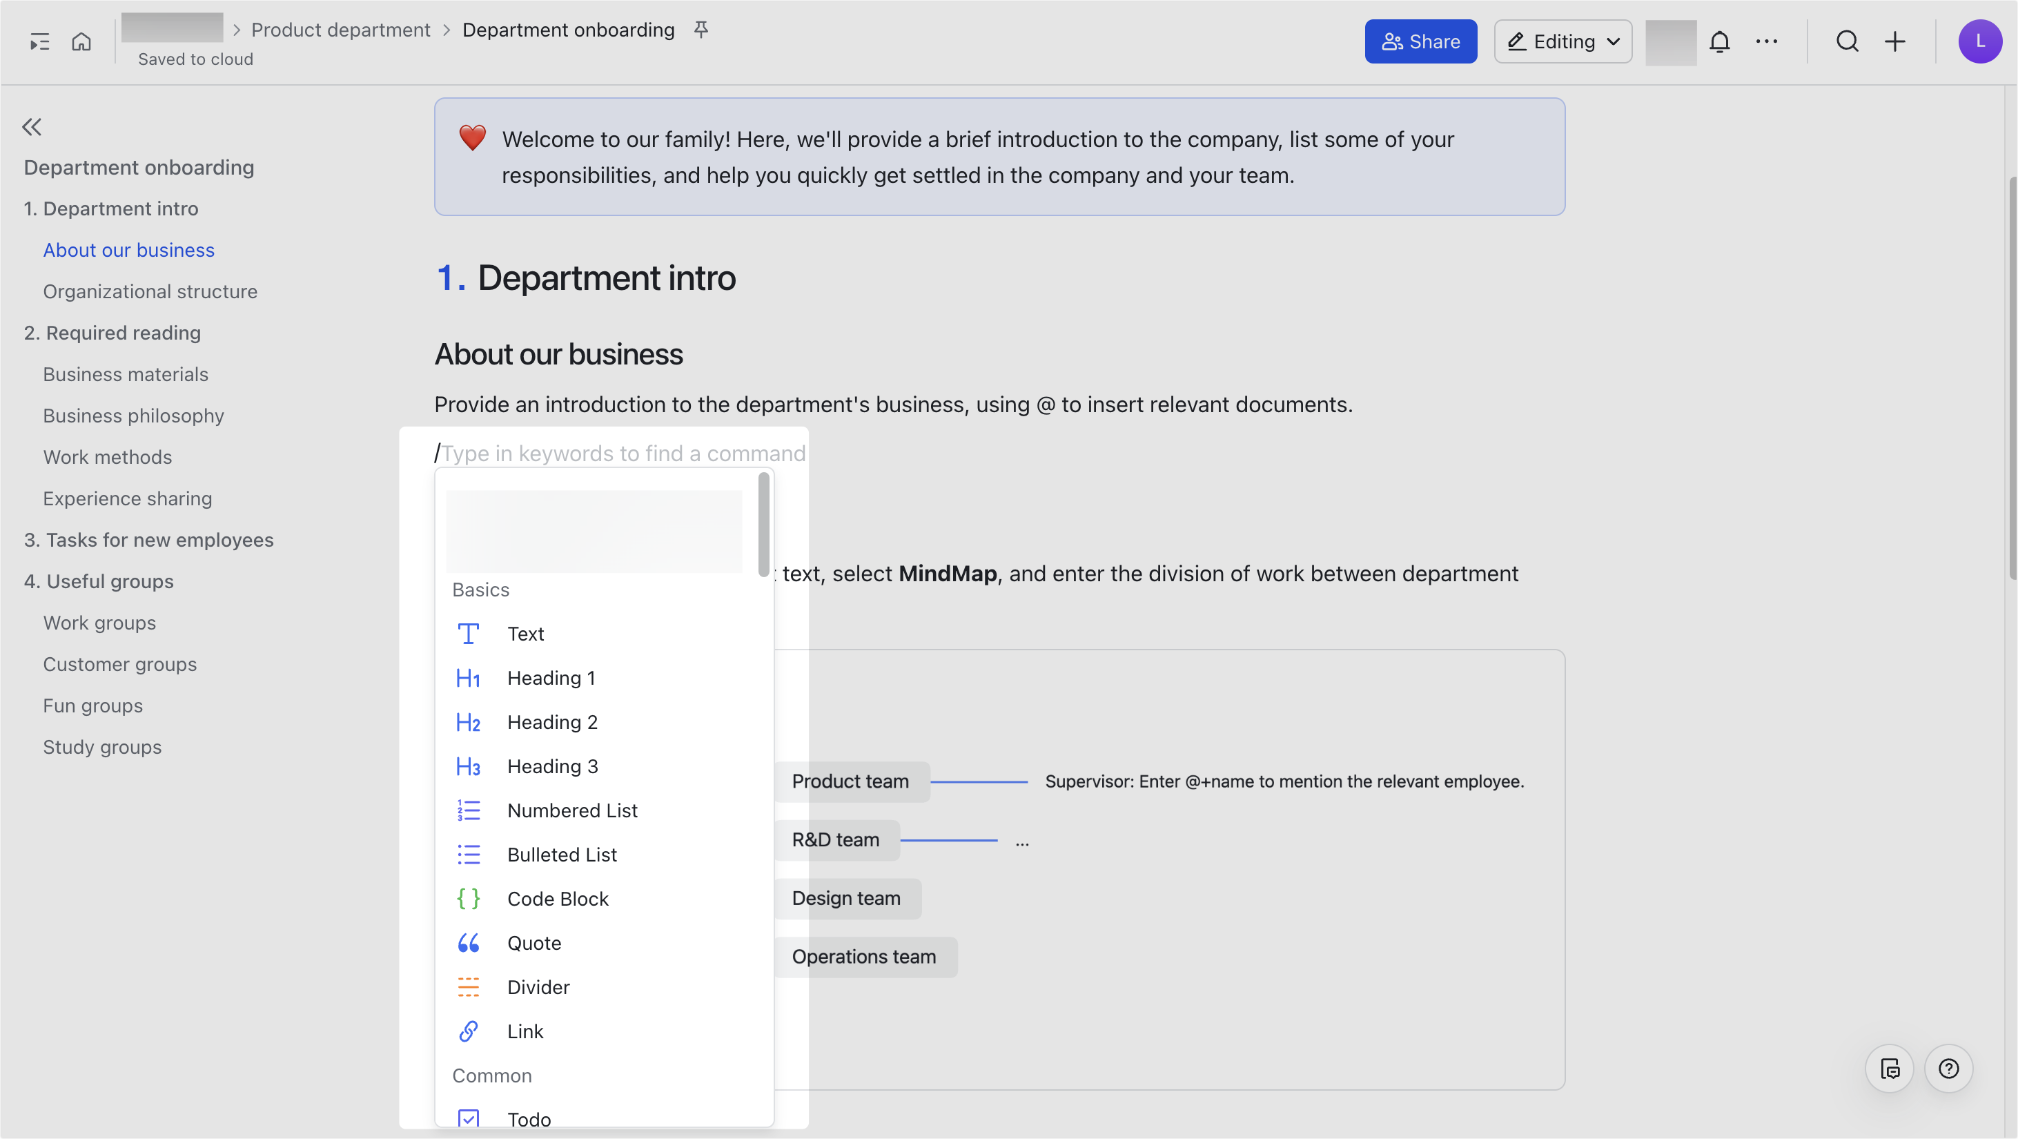Open Product department breadcrumb link

click(341, 30)
